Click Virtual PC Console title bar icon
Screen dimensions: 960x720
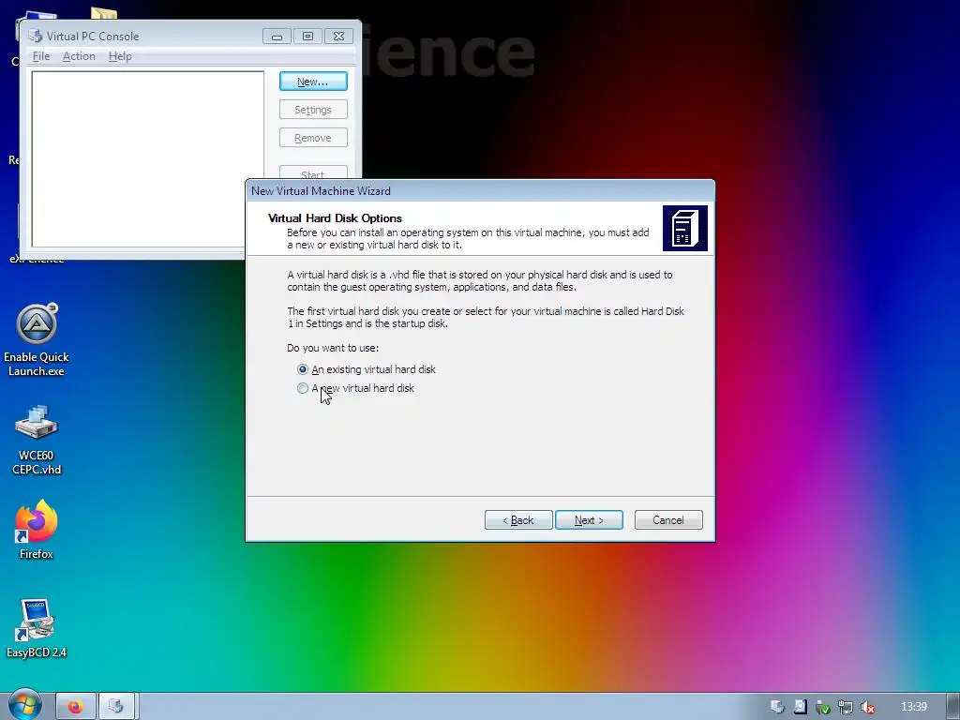[x=36, y=37]
